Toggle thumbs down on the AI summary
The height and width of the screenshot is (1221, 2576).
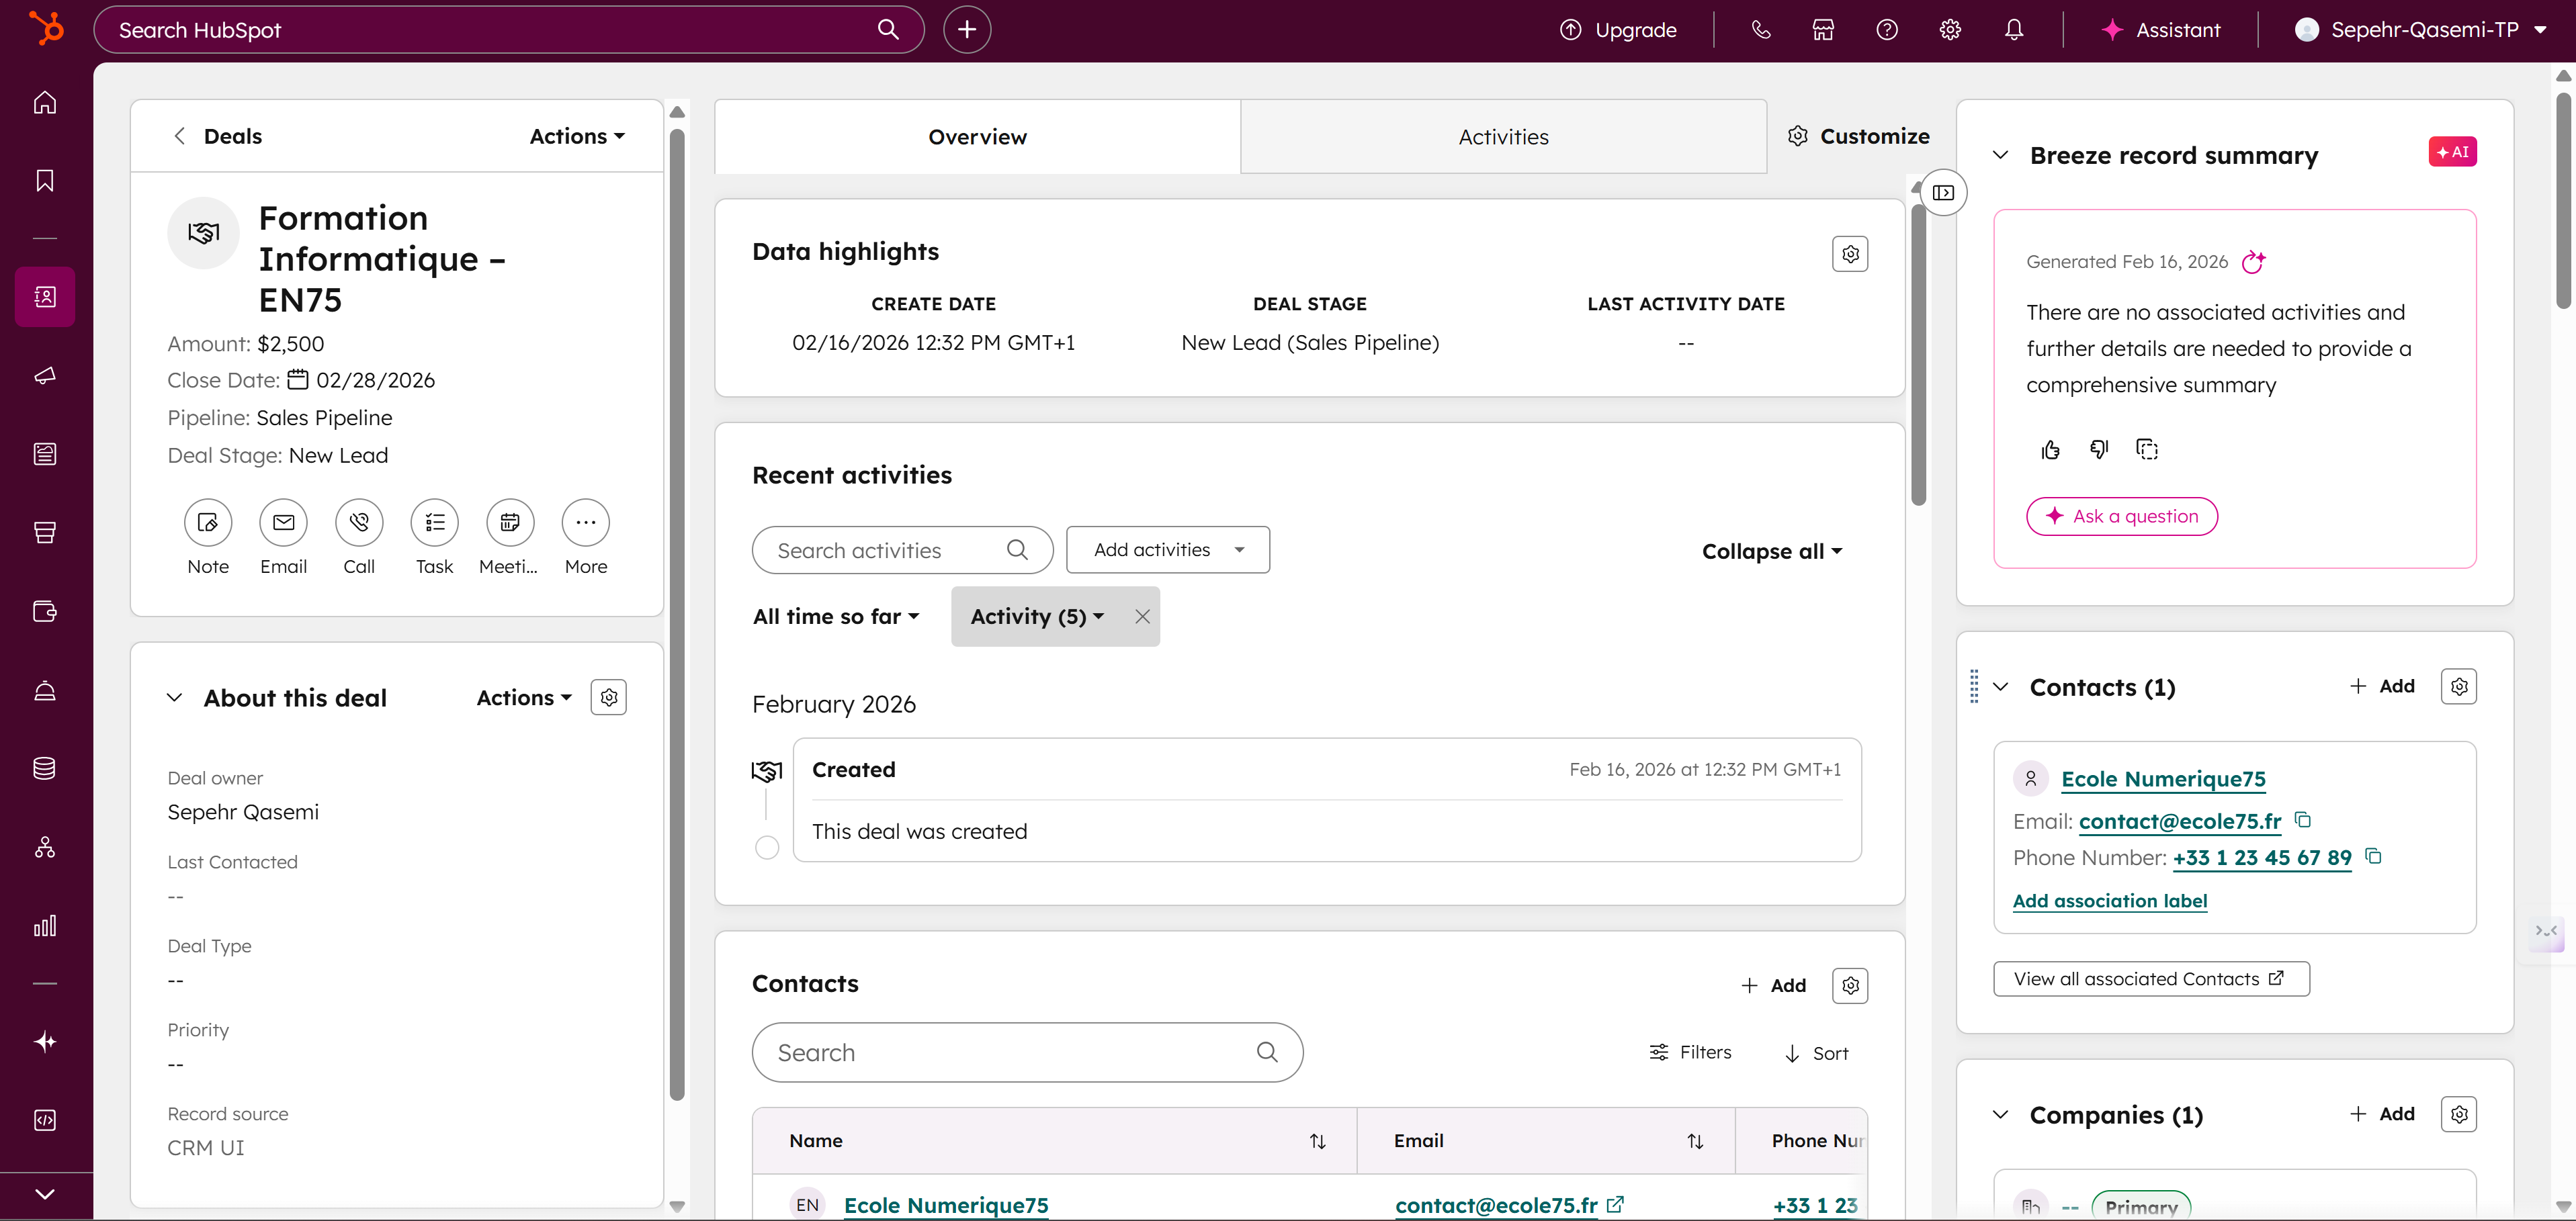click(2099, 449)
